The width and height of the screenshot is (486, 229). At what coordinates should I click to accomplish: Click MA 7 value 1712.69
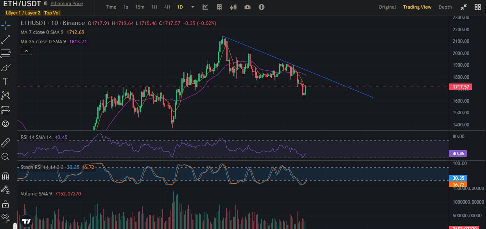pyautogui.click(x=75, y=32)
